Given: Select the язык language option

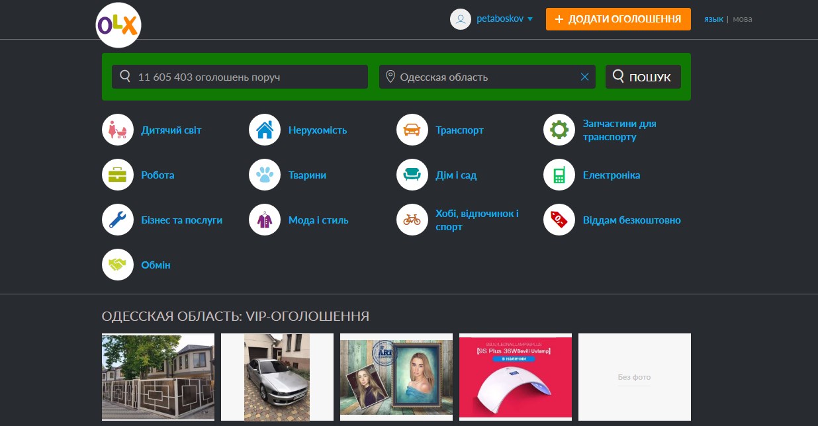Looking at the screenshot, I should [x=714, y=19].
